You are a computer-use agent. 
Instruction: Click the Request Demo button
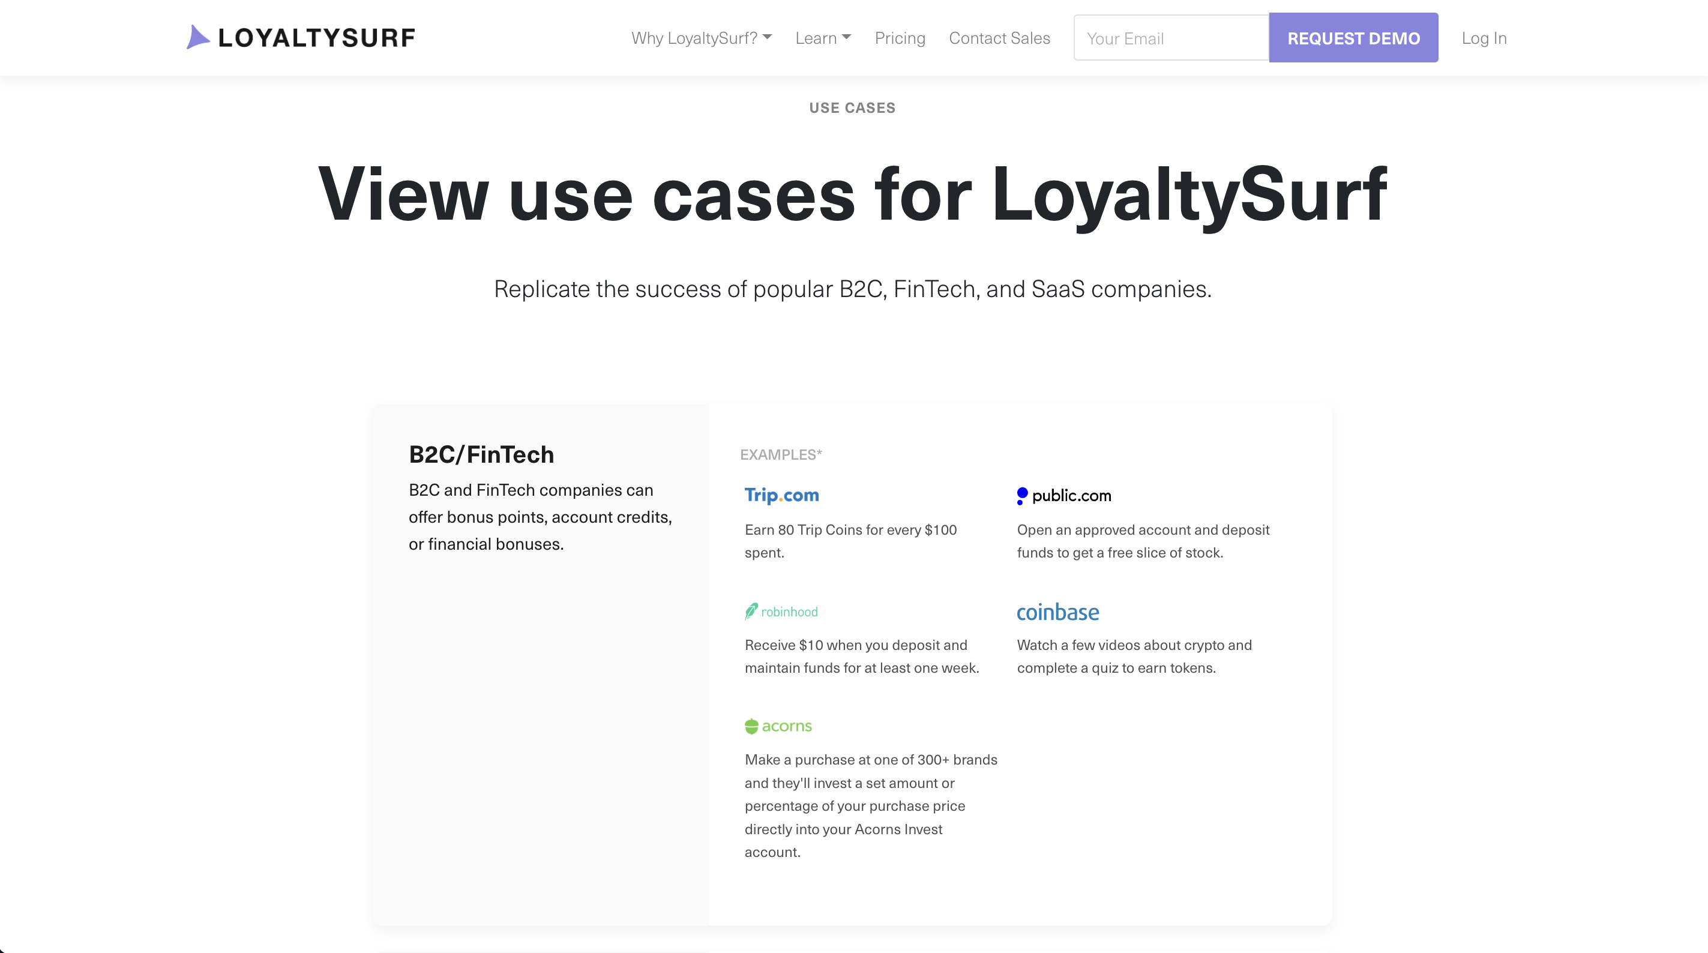pyautogui.click(x=1354, y=38)
